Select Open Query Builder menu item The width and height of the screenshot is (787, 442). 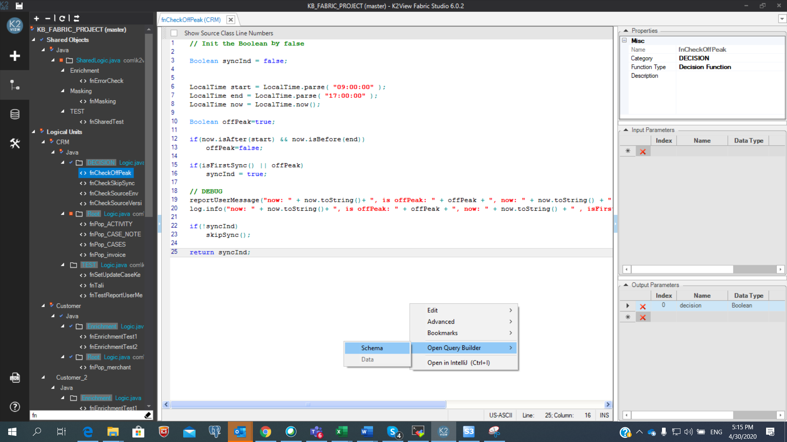(464, 348)
